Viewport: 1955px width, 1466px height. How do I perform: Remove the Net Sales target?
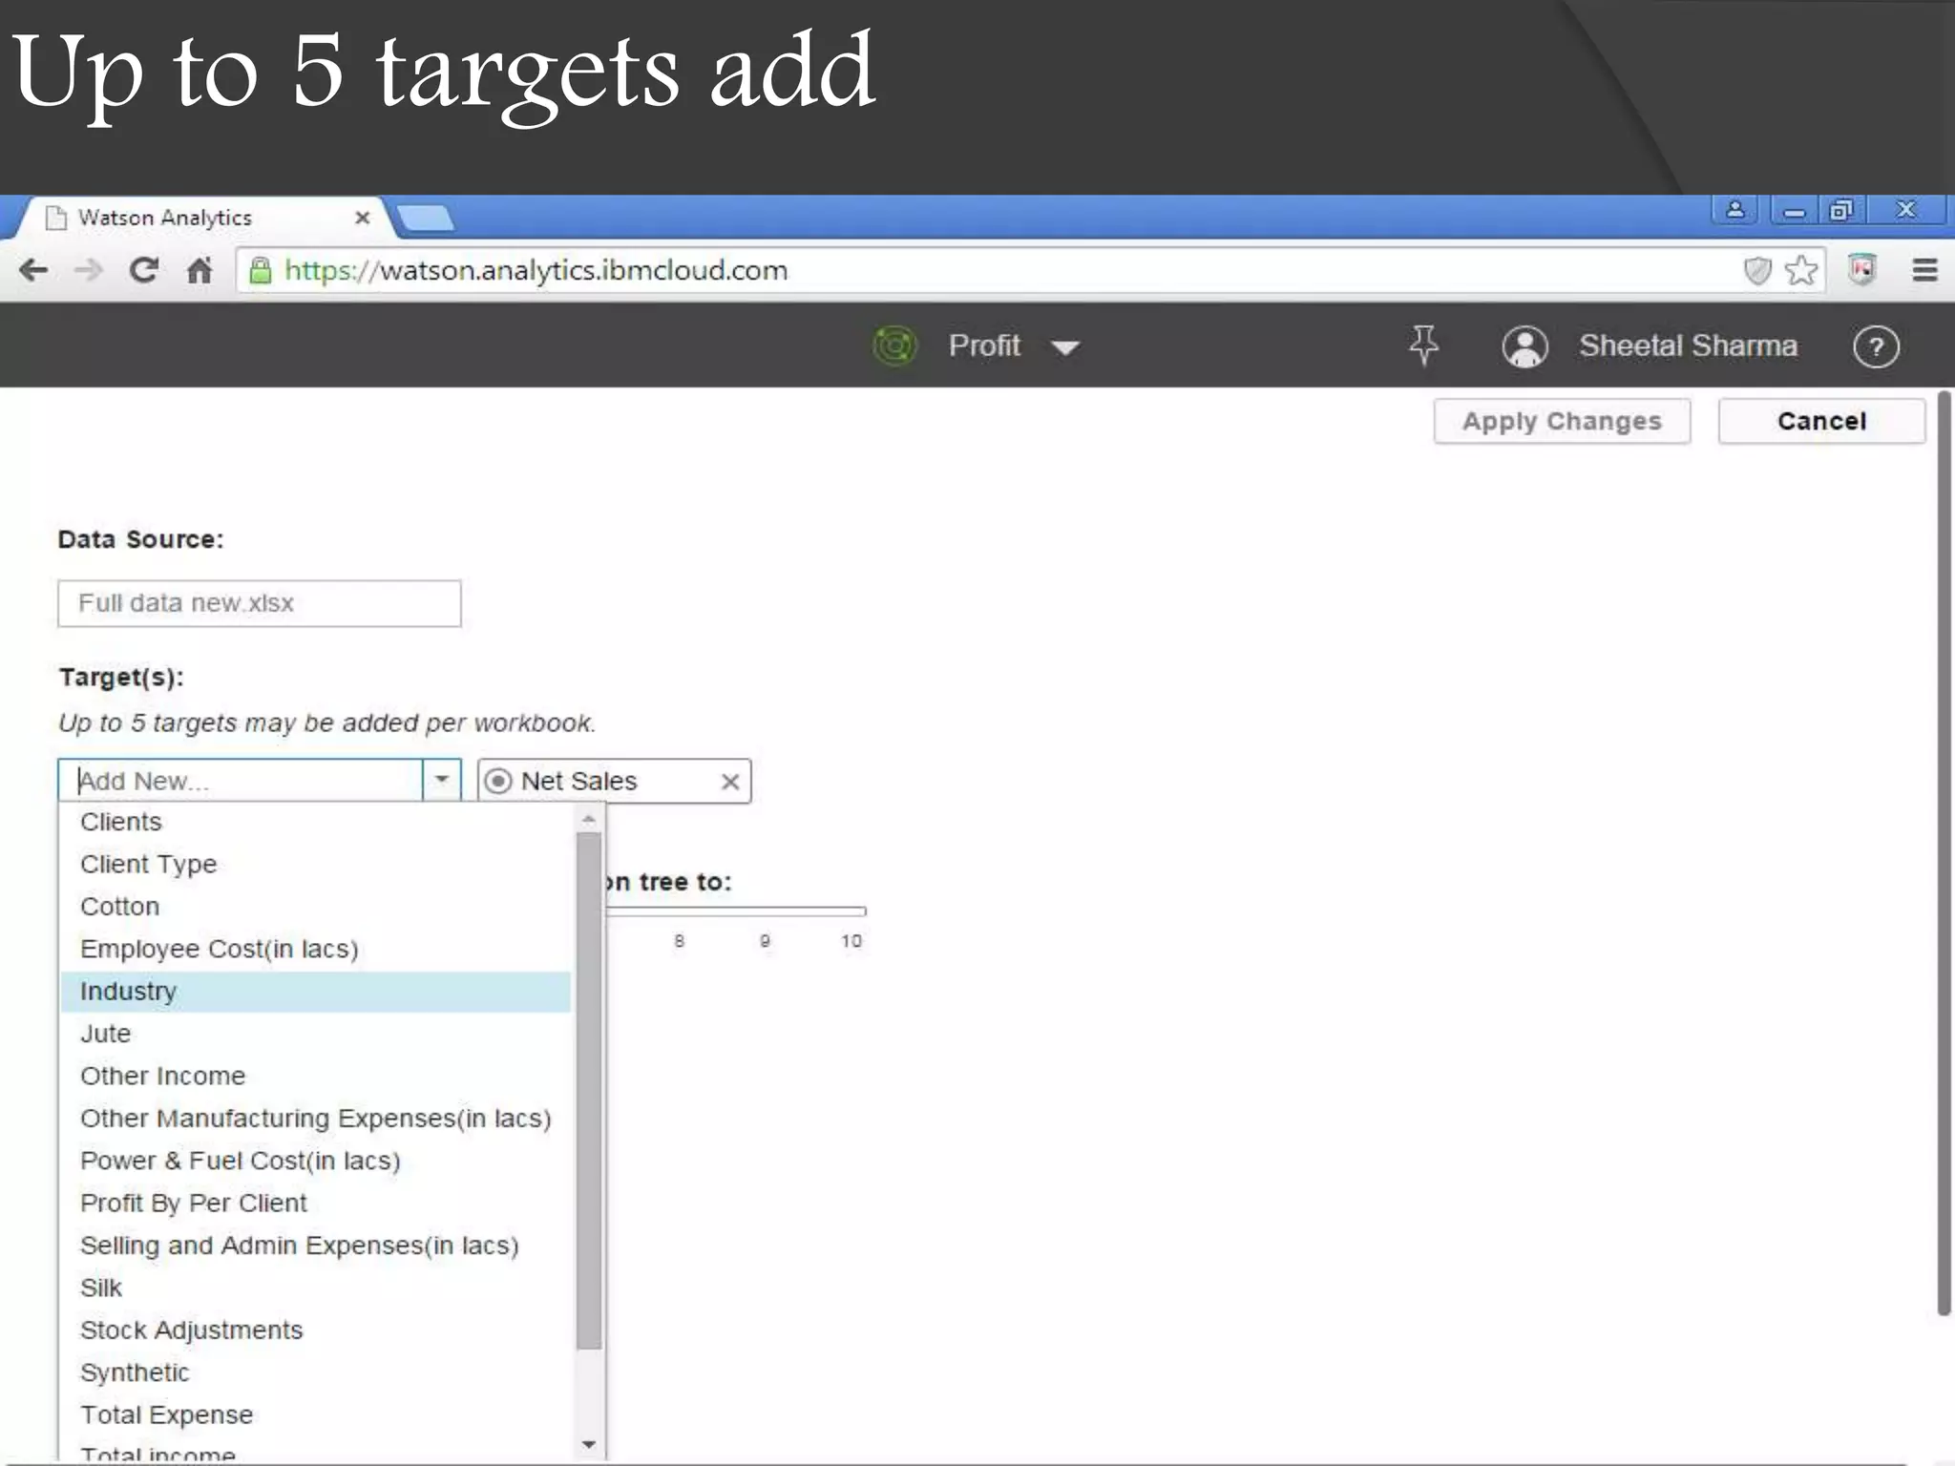(730, 782)
